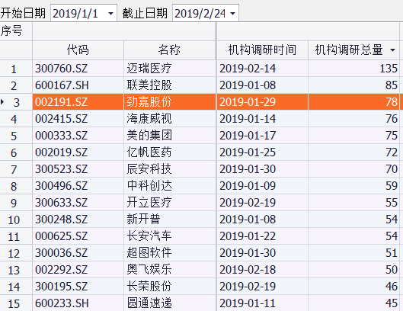The width and height of the screenshot is (403, 311).
Task: Click the 代码 column header
Action: point(78,50)
